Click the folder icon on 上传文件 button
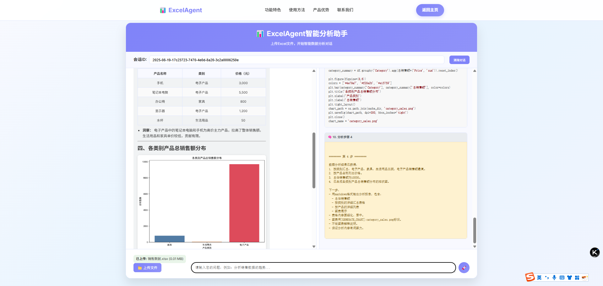This screenshot has width=603, height=286. 140,268
